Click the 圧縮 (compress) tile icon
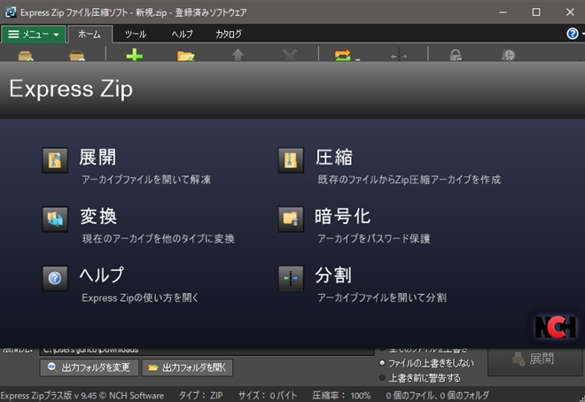 point(291,160)
